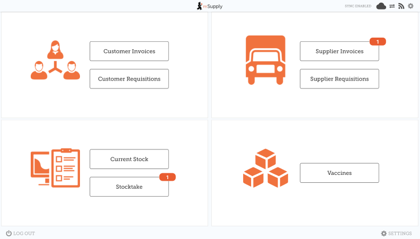The width and height of the screenshot is (420, 239).
Task: Click the cloud sync icon
Action: tap(381, 6)
